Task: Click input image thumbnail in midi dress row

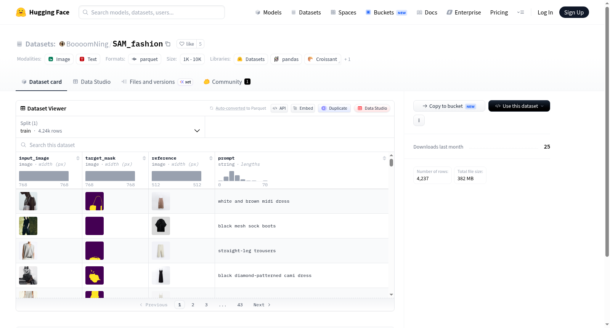Action: (x=28, y=201)
